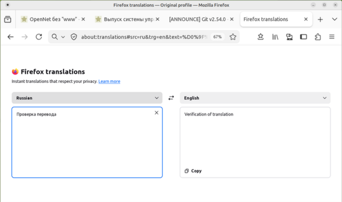Click the synced tabs toolbar icon
Viewport: 342px width, 202px height.
pos(289,37)
